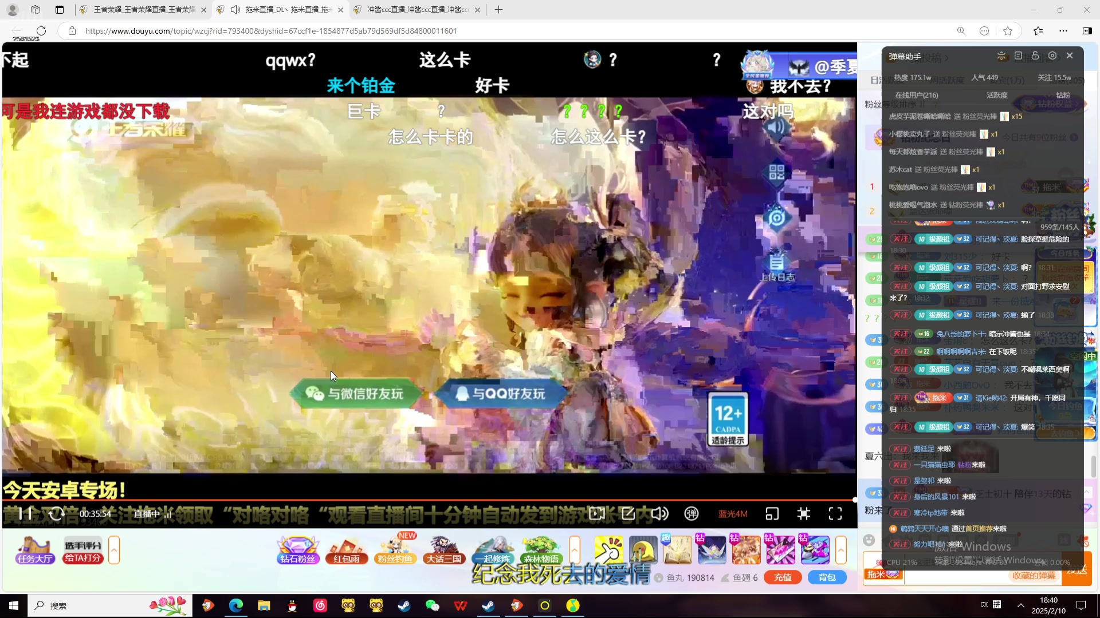Close the 弹幕助手 panel
1100x618 pixels.
pyautogui.click(x=1070, y=56)
